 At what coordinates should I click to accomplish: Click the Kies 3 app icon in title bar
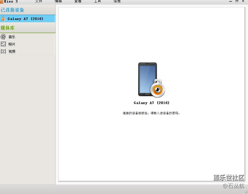pyautogui.click(x=2, y=1)
